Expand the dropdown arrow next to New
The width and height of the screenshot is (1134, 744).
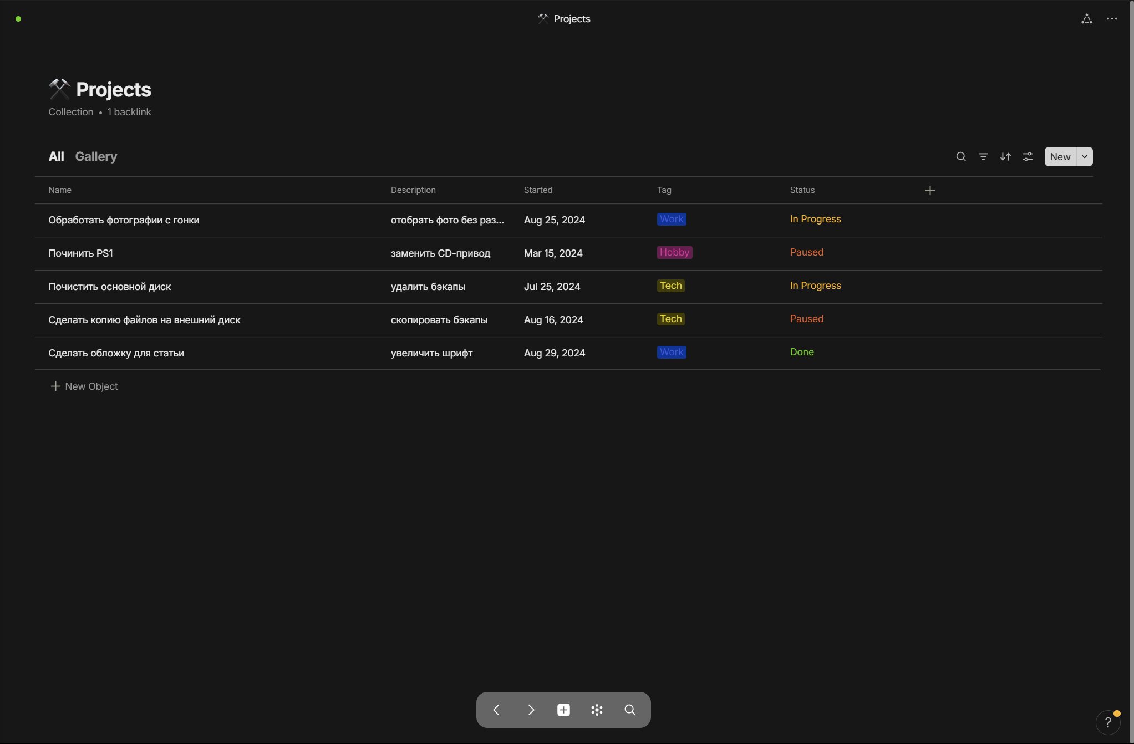click(1085, 157)
